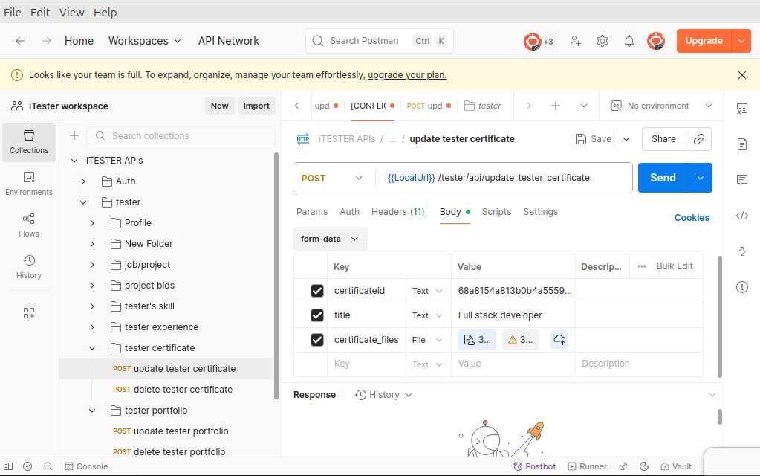760x476 pixels.
Task: Open the Flows sidebar panel
Action: pos(29,225)
